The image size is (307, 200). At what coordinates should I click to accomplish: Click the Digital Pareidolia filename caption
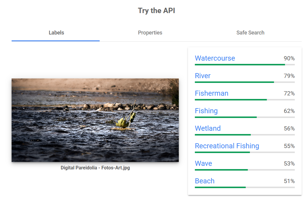click(95, 168)
